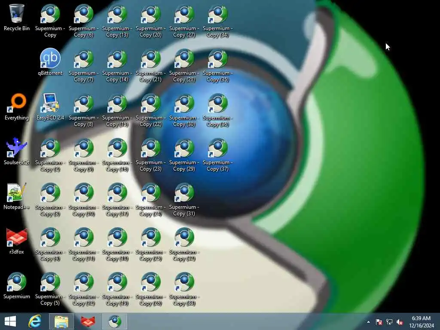Open the Windows Start button
Image resolution: width=440 pixels, height=330 pixels.
tap(10, 321)
